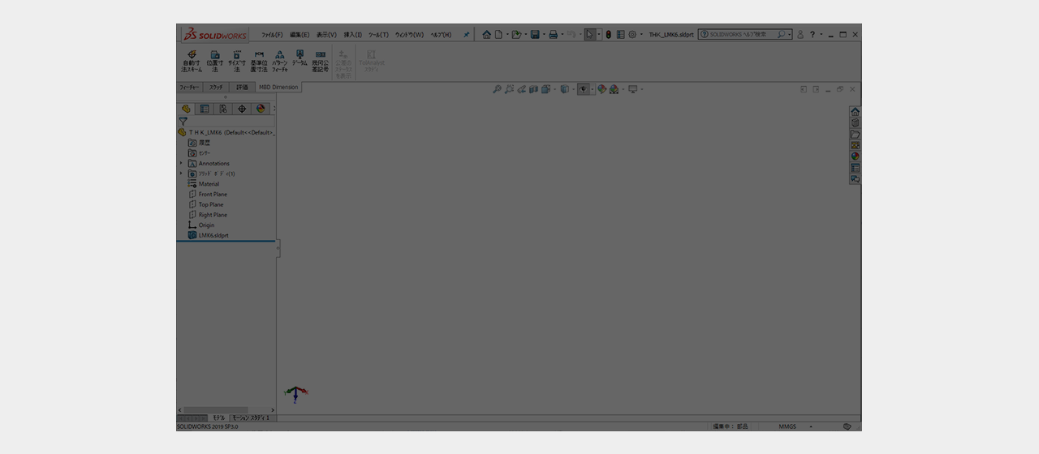Screen dimensions: 1039x454
Task: Open the ConfigurationManager tab icon
Action: click(x=223, y=109)
